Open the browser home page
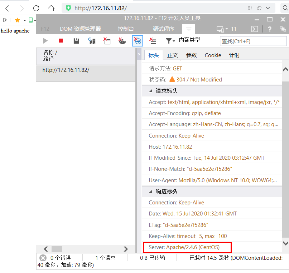The width and height of the screenshot is (289, 273). 51,8
